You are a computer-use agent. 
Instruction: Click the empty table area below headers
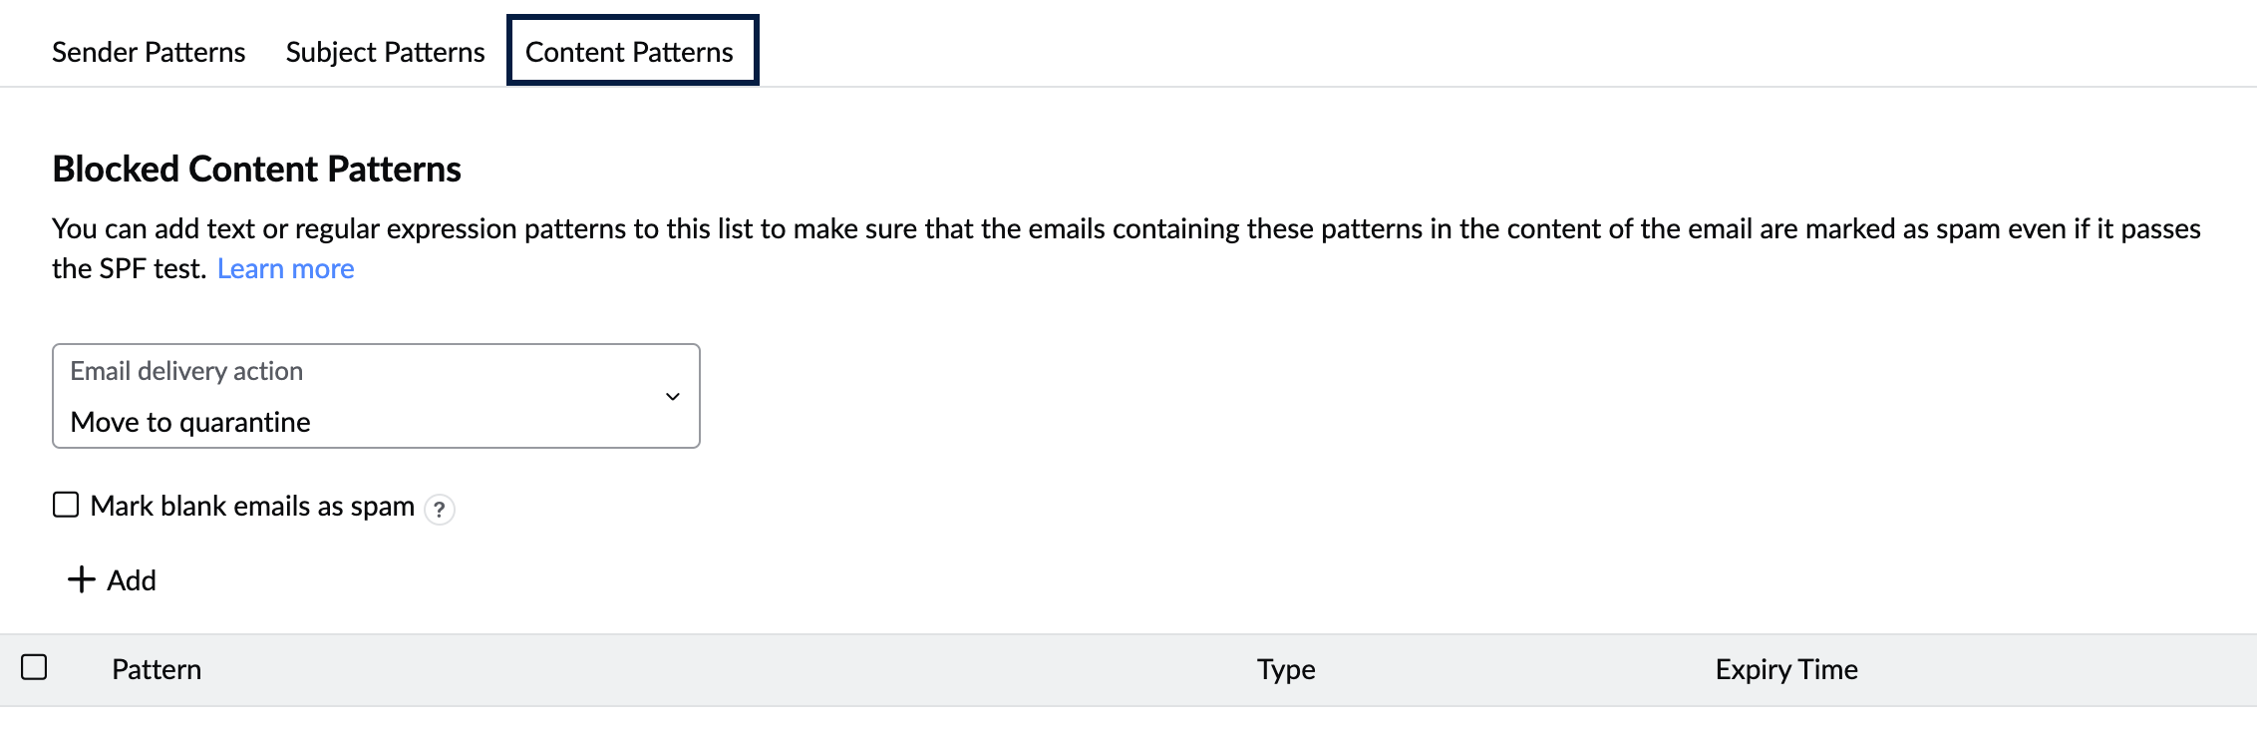[x=1127, y=720]
